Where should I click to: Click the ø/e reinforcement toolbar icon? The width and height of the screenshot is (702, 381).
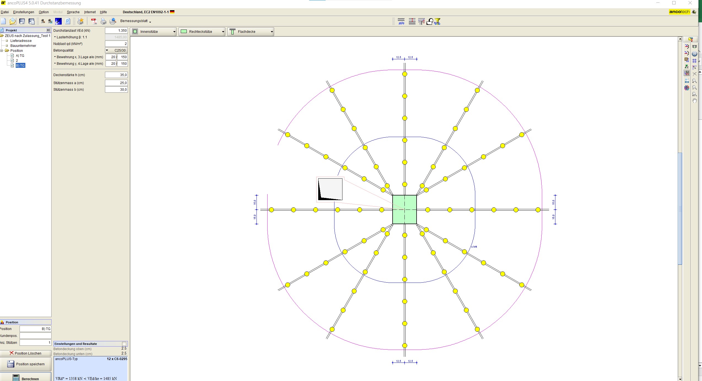(x=401, y=21)
